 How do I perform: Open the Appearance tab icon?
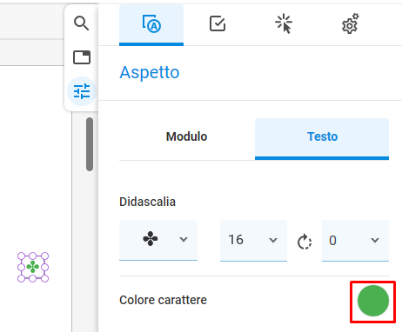tap(151, 24)
